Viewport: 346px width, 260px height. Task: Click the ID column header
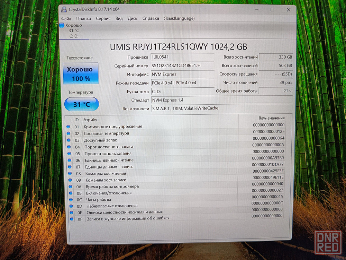(76, 120)
